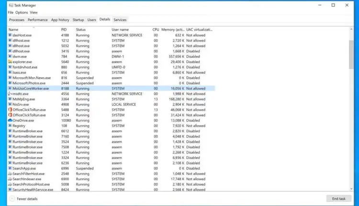Click the SearchIndexer.exe icon

pyautogui.click(x=10, y=179)
